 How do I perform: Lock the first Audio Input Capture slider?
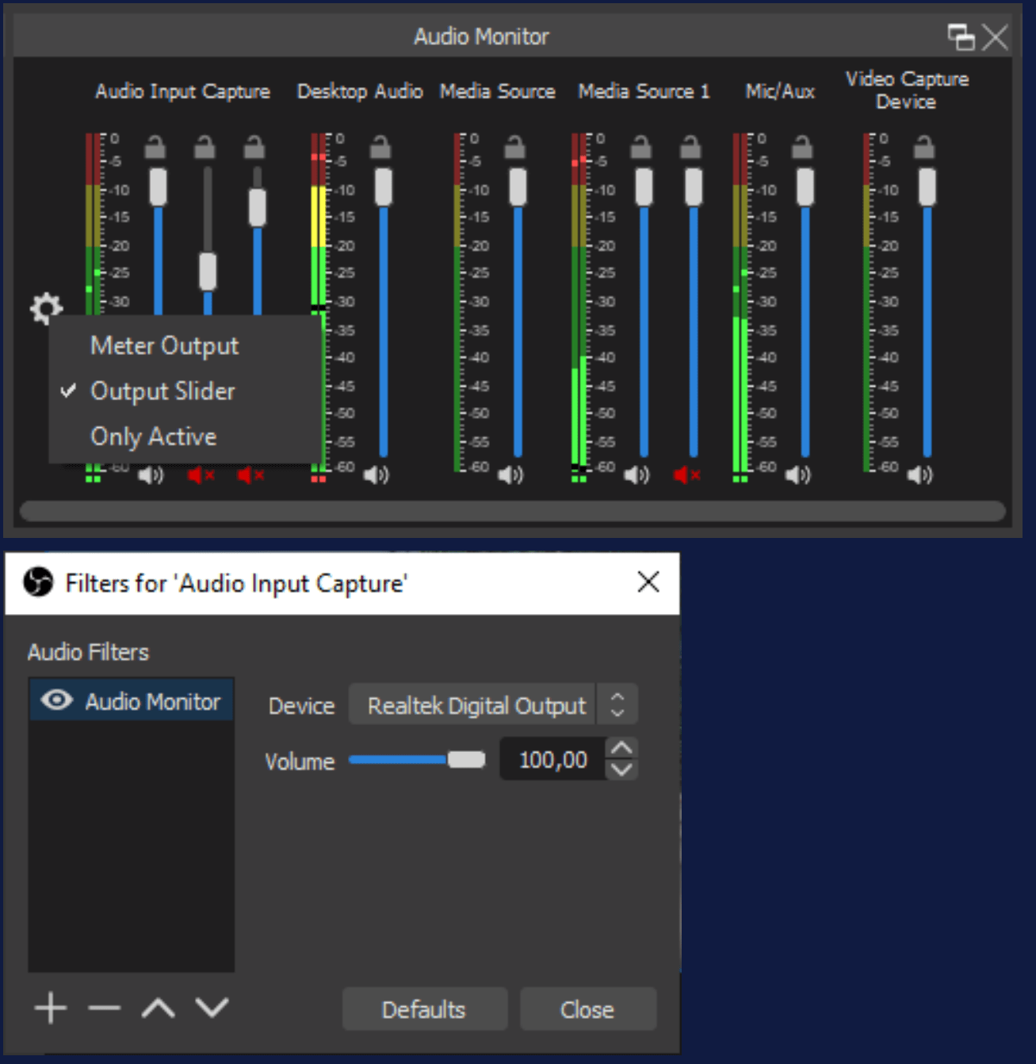(155, 147)
